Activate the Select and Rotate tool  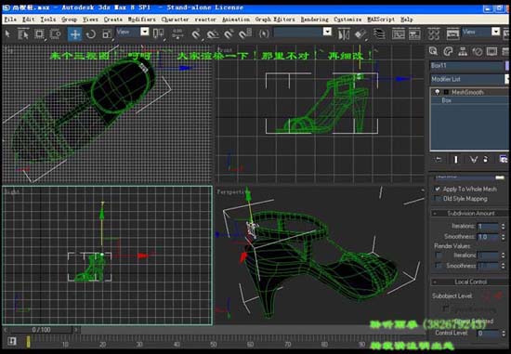[x=91, y=33]
